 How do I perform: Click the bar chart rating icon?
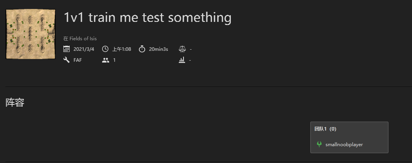[x=182, y=60]
